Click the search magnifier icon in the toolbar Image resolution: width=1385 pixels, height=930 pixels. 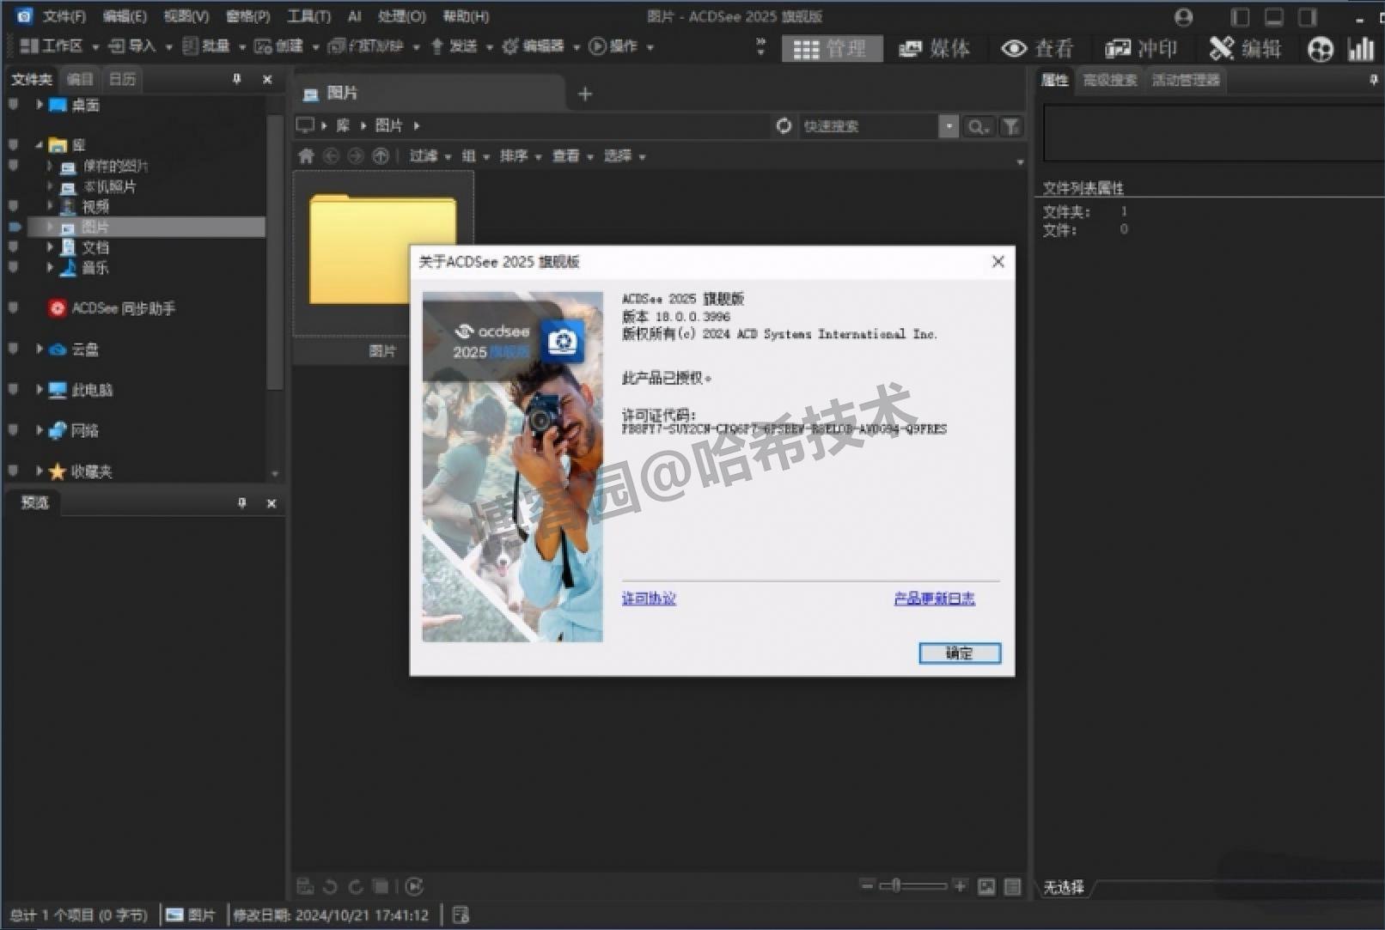tap(976, 126)
